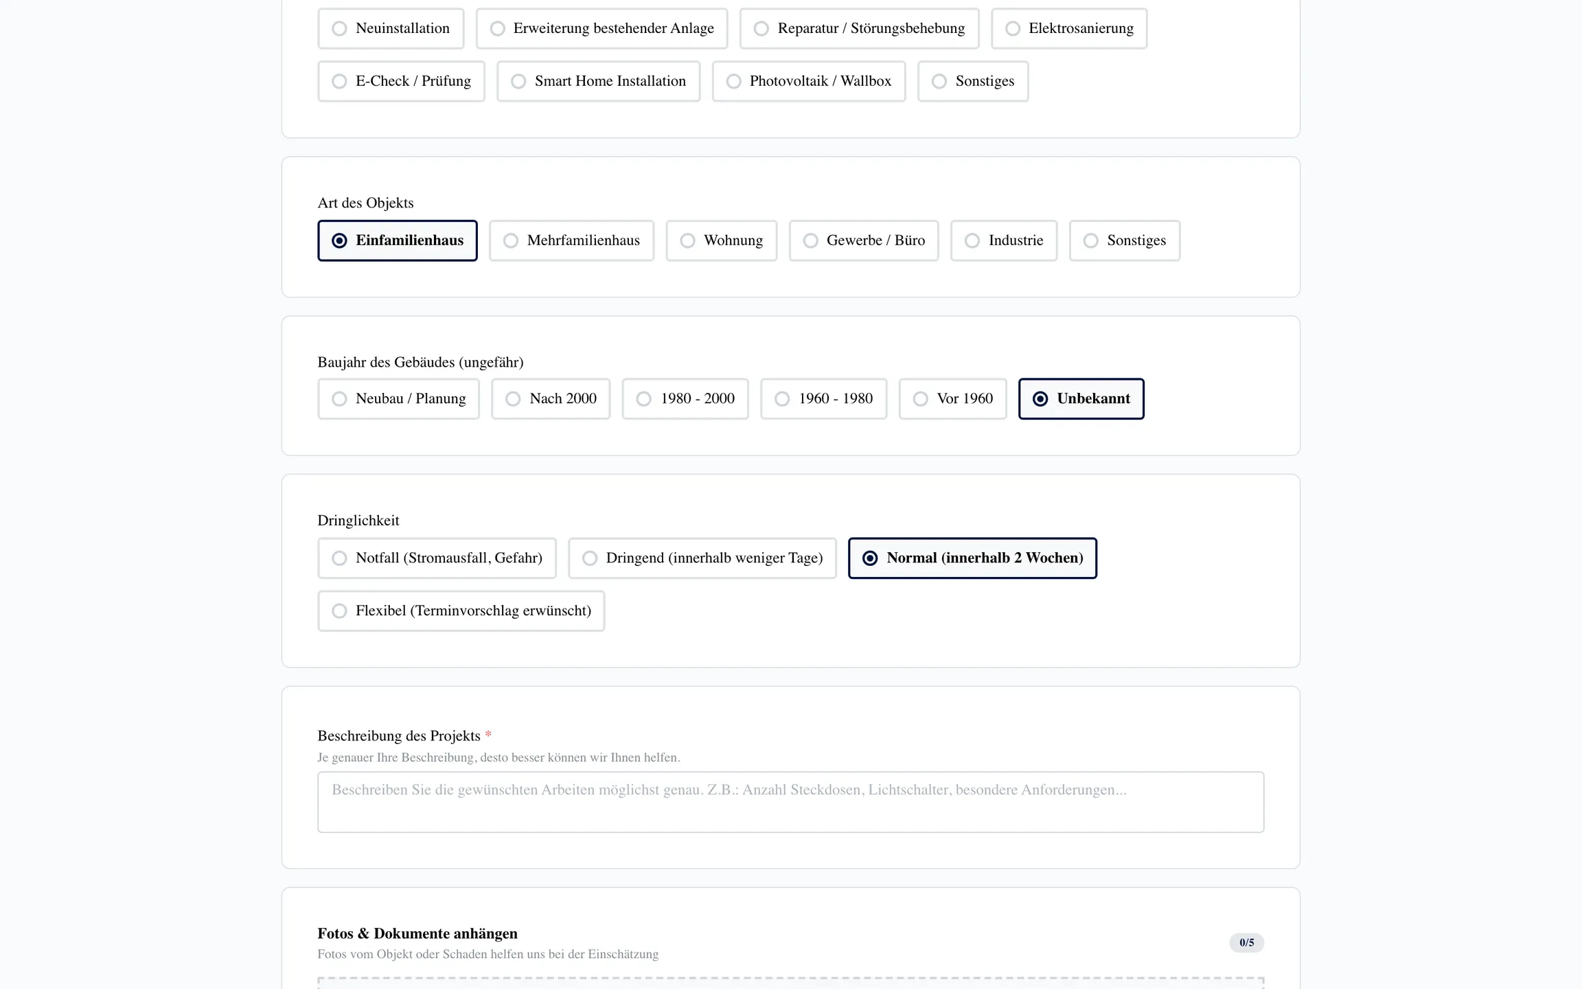This screenshot has width=1582, height=989.
Task: Pick Vor 1960 building year
Action: [x=952, y=399]
